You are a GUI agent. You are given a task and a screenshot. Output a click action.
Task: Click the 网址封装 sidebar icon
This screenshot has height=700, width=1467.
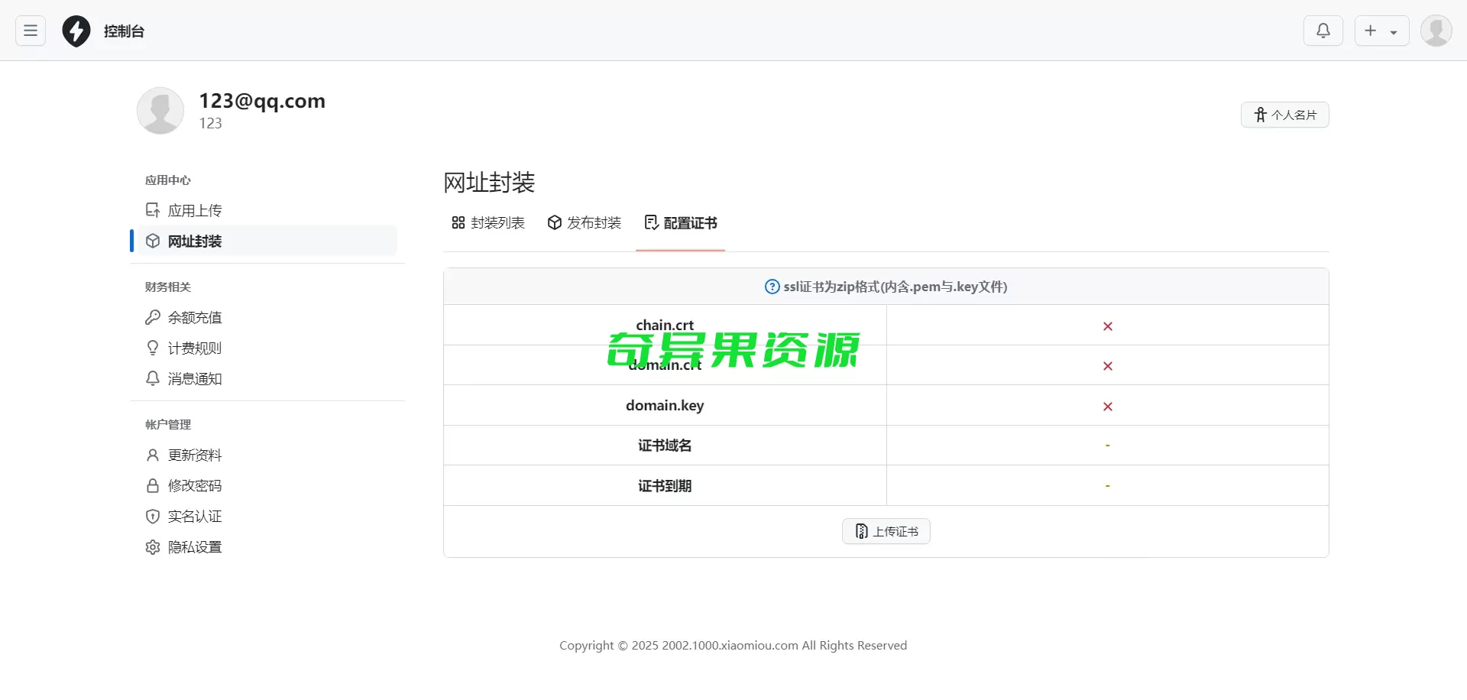[153, 241]
